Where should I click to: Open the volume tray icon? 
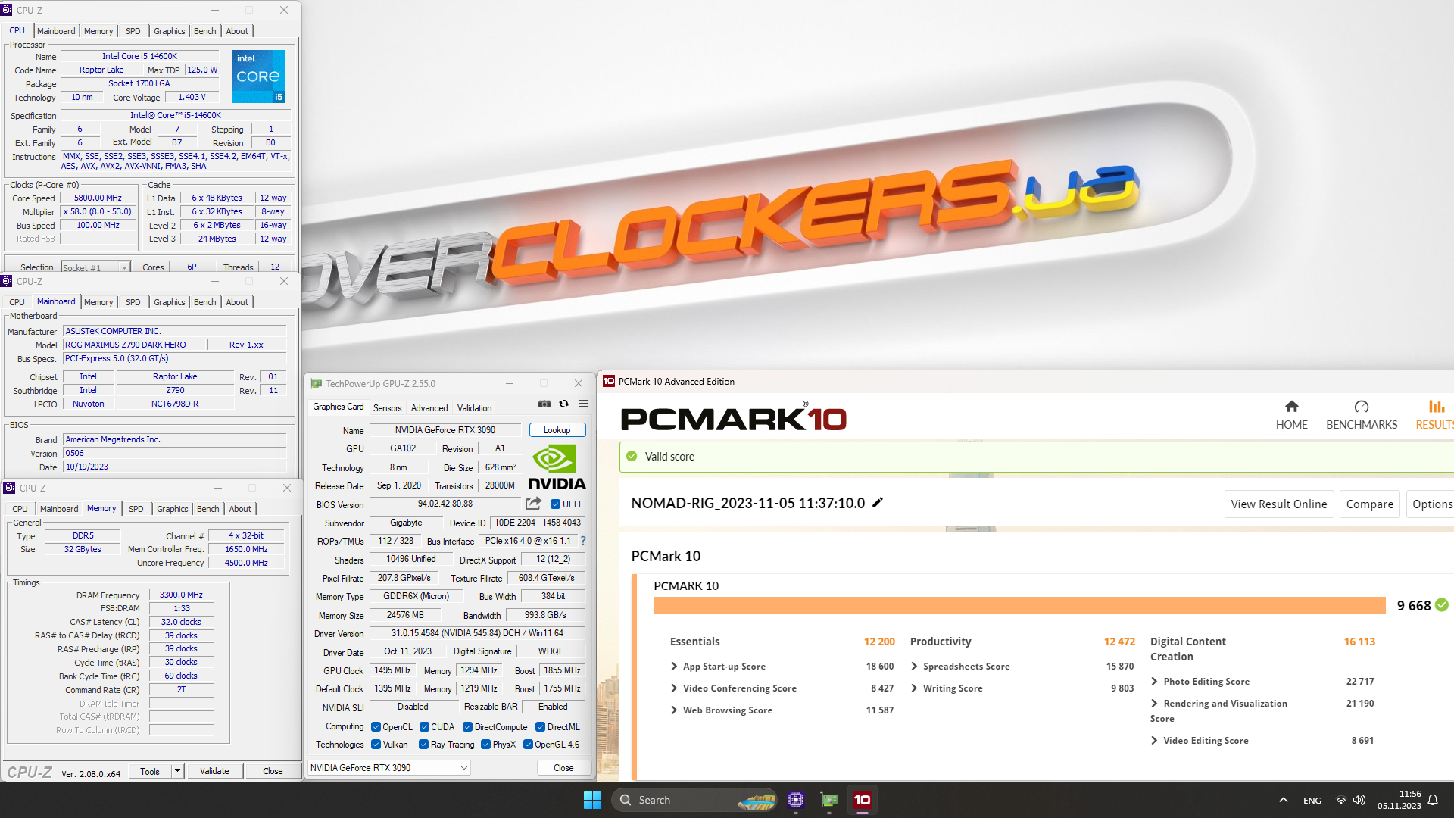(x=1359, y=801)
